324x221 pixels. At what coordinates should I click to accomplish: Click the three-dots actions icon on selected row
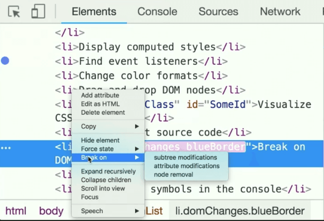pos(6,148)
